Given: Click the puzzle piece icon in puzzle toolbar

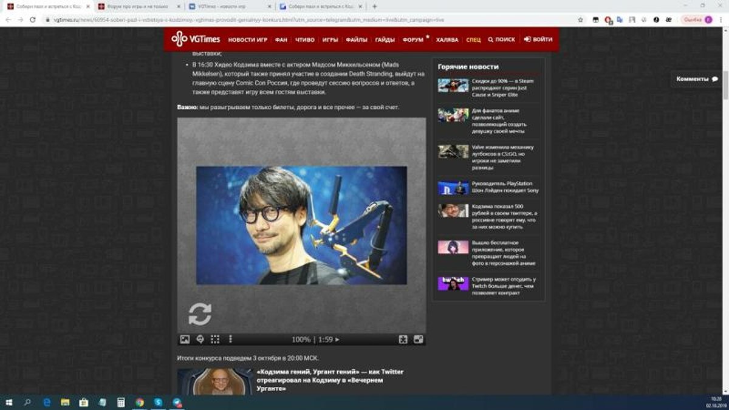Looking at the screenshot, I should (x=403, y=340).
